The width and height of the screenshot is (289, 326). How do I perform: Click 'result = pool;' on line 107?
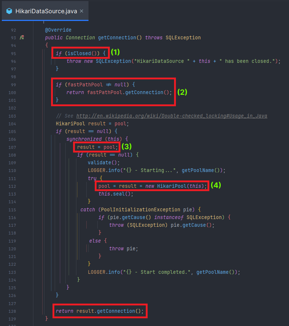[97, 147]
